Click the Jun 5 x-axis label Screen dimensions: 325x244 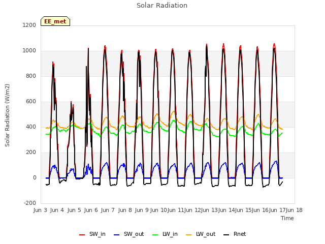74,210
